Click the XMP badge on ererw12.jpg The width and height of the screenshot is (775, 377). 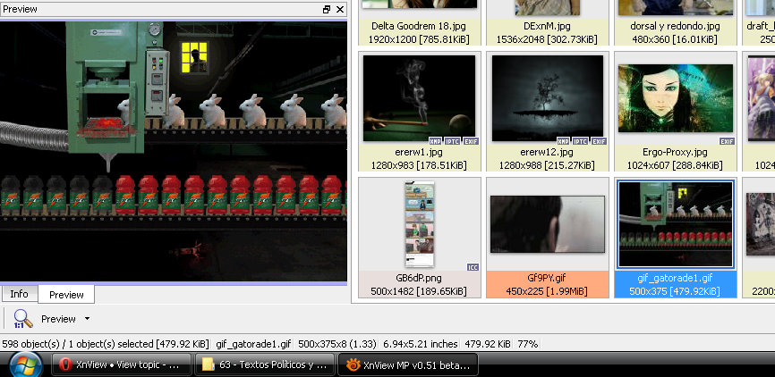(564, 141)
